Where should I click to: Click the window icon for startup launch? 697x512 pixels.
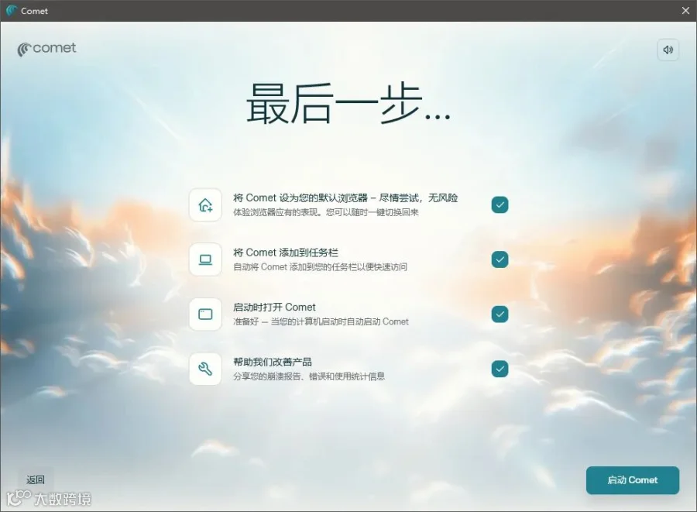tap(205, 314)
